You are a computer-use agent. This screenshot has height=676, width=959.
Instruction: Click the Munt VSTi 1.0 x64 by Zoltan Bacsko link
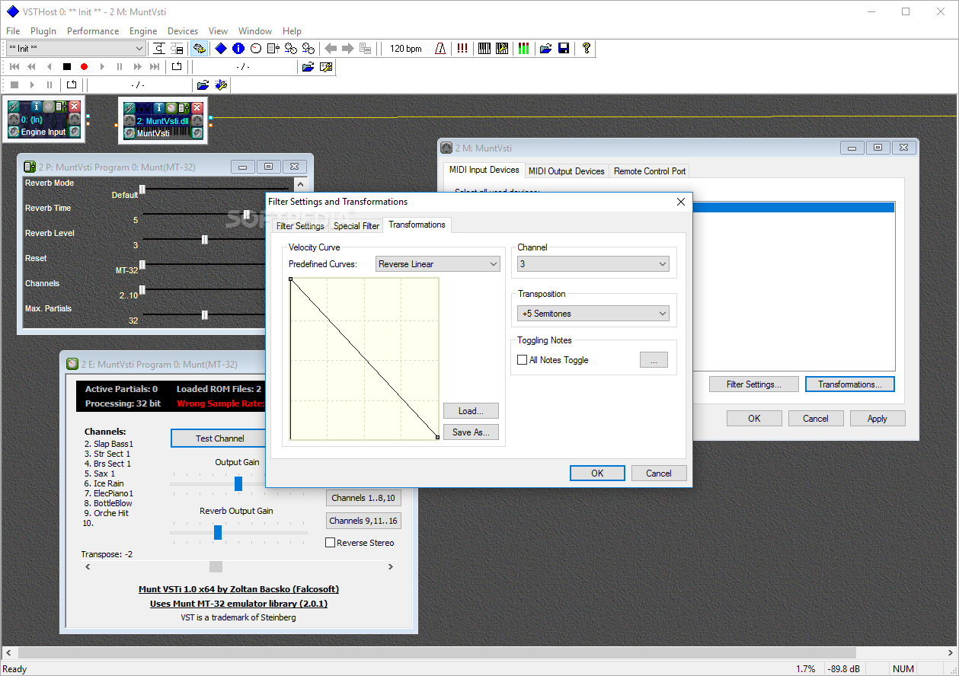238,589
